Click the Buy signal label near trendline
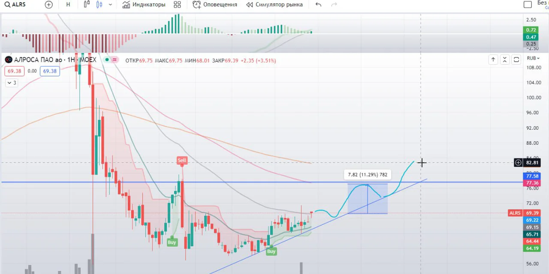 coord(271,252)
